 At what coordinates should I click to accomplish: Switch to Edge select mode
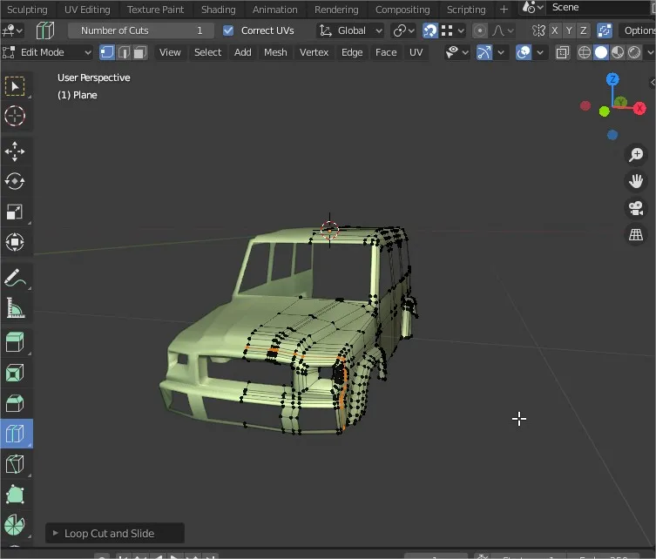(x=124, y=53)
